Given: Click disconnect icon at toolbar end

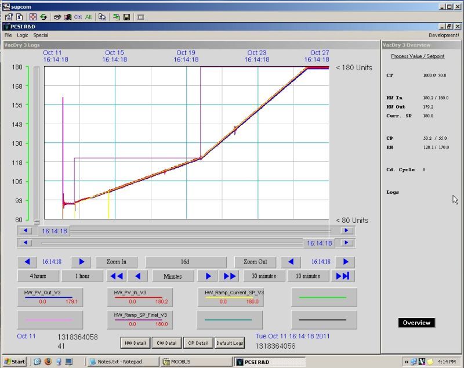Looking at the screenshot, I should pos(141,17).
